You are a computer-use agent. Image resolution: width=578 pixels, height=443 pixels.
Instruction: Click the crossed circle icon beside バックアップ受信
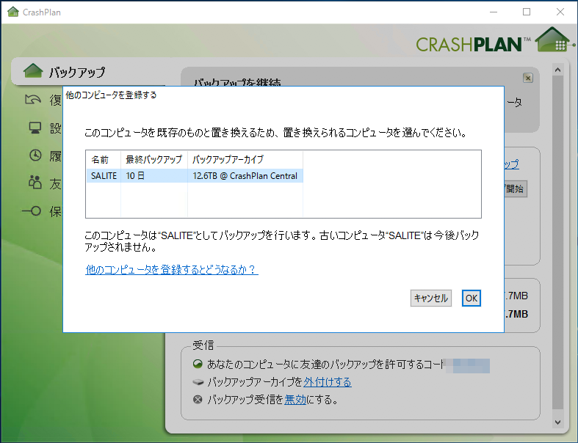coord(198,400)
